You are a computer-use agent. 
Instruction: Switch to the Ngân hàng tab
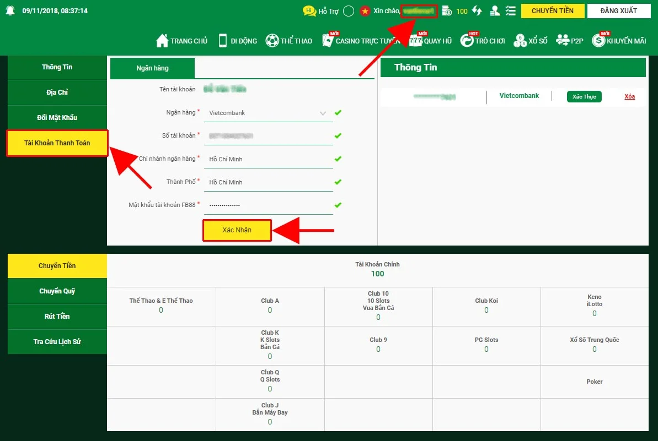click(152, 68)
